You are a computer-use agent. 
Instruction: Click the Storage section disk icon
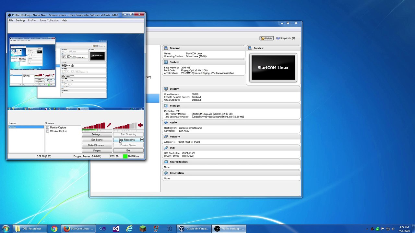(166, 105)
